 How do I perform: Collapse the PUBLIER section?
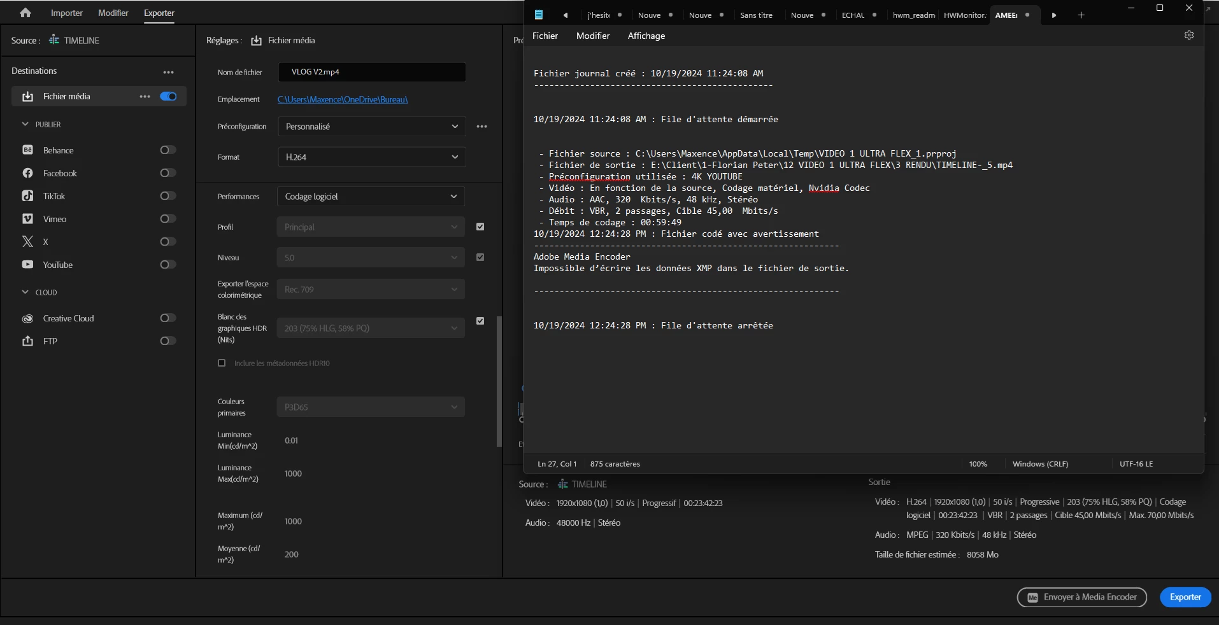(x=25, y=124)
